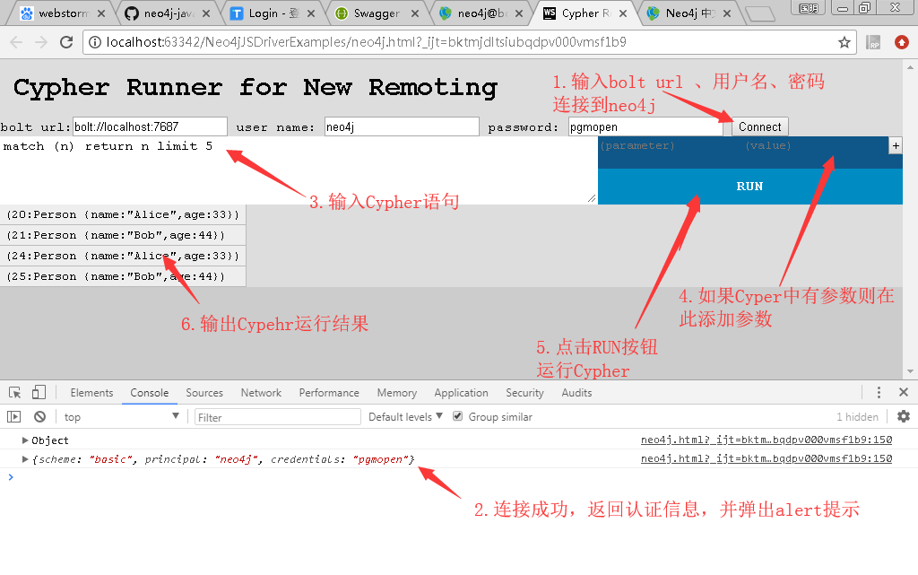Reload the current page

[66, 42]
